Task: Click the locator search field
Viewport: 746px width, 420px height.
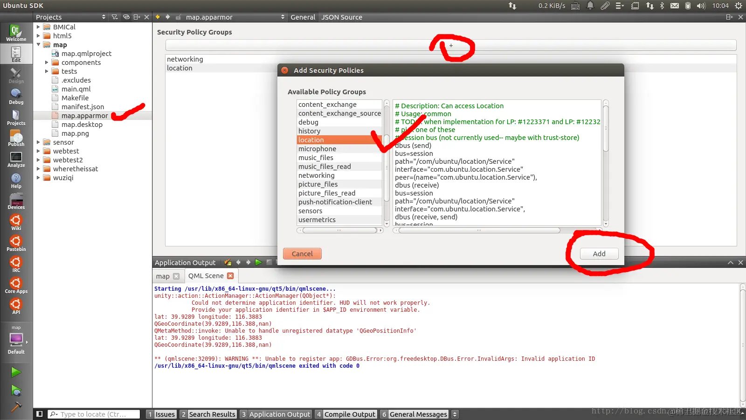Action: [94, 414]
